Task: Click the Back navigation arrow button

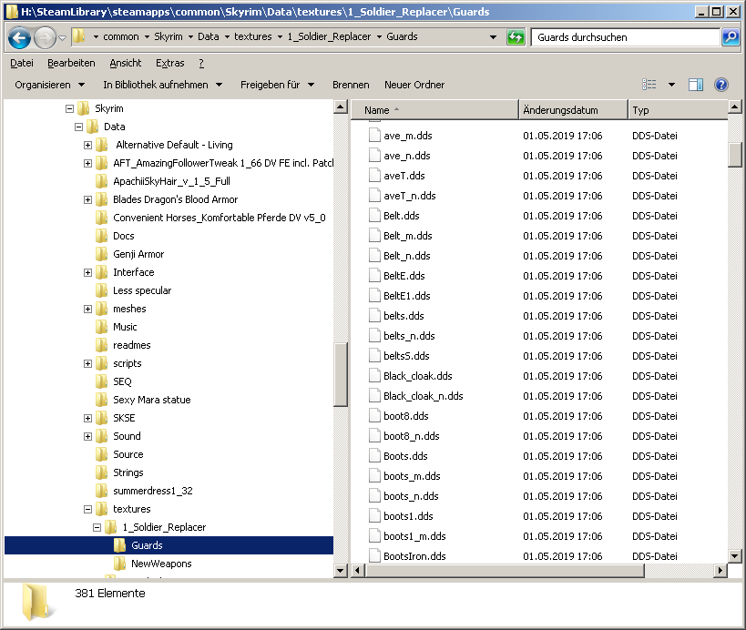Action: click(x=19, y=37)
